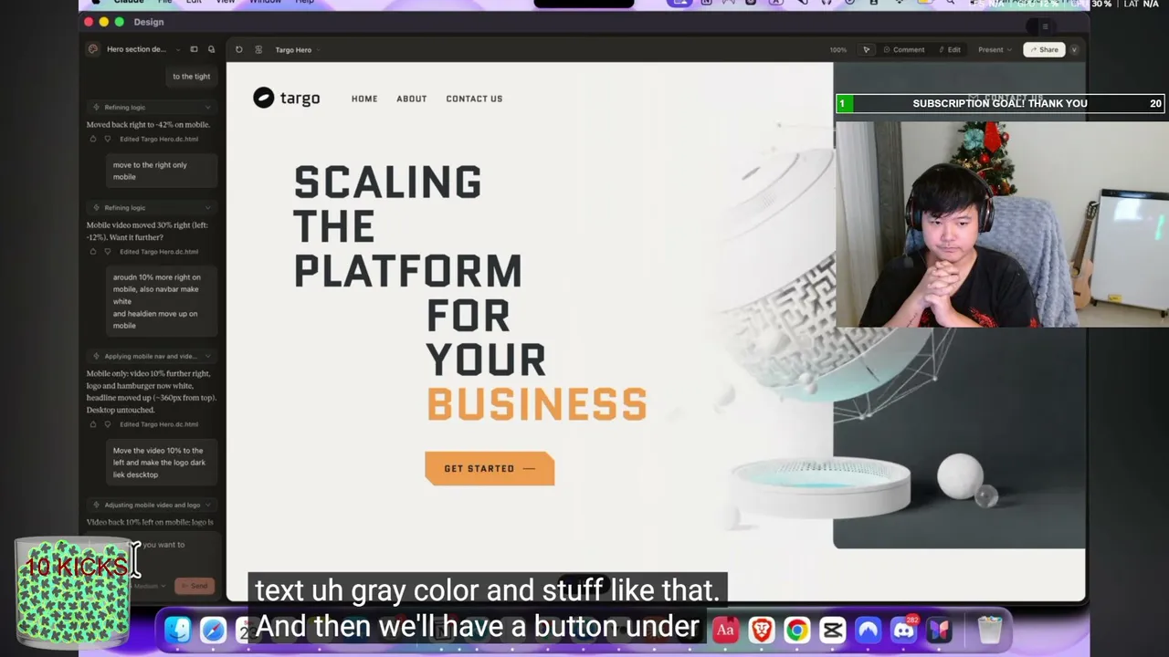Thumbs down the 'Mobile only: video 10% further' reply
1169x657 pixels.
(x=108, y=424)
